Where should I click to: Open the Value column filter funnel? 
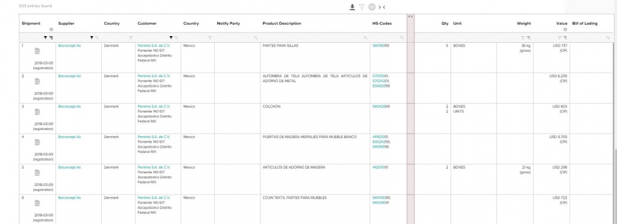point(559,38)
